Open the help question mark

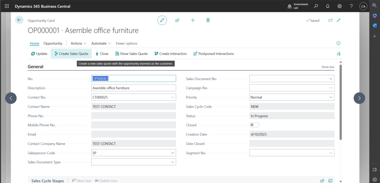point(351,6)
